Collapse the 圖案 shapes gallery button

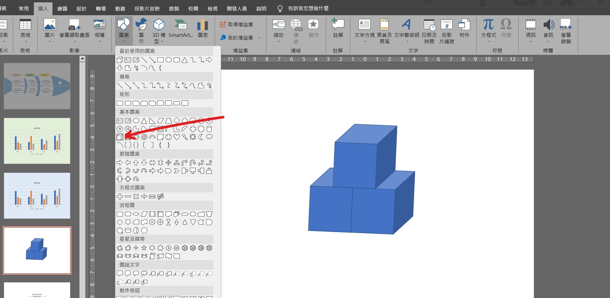124,31
